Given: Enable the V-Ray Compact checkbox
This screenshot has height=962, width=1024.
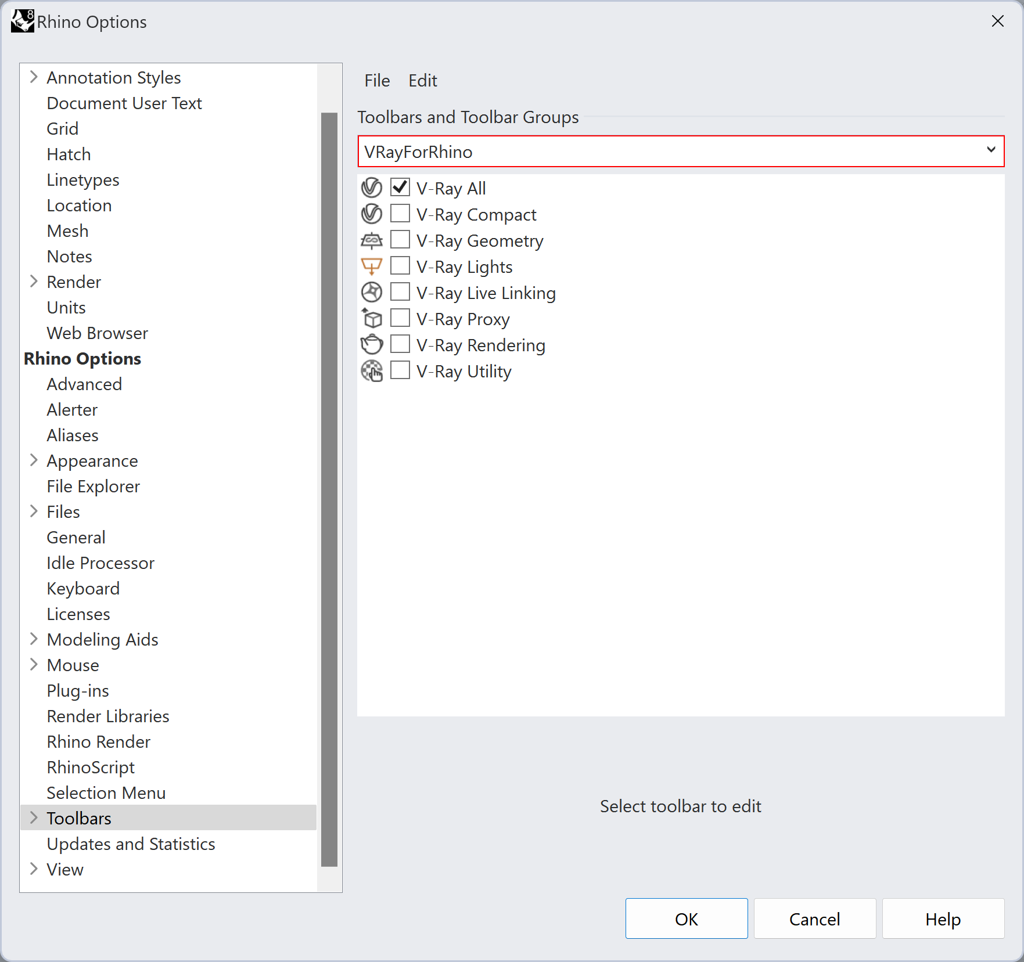Looking at the screenshot, I should pyautogui.click(x=400, y=214).
